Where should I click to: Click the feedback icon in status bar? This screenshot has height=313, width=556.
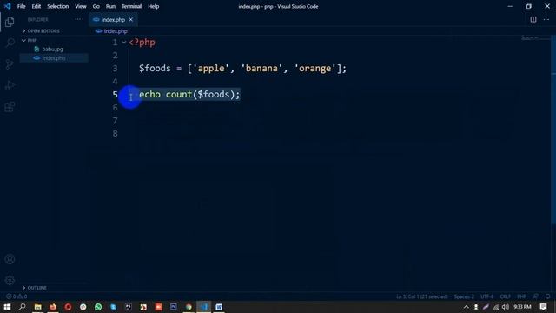click(535, 296)
